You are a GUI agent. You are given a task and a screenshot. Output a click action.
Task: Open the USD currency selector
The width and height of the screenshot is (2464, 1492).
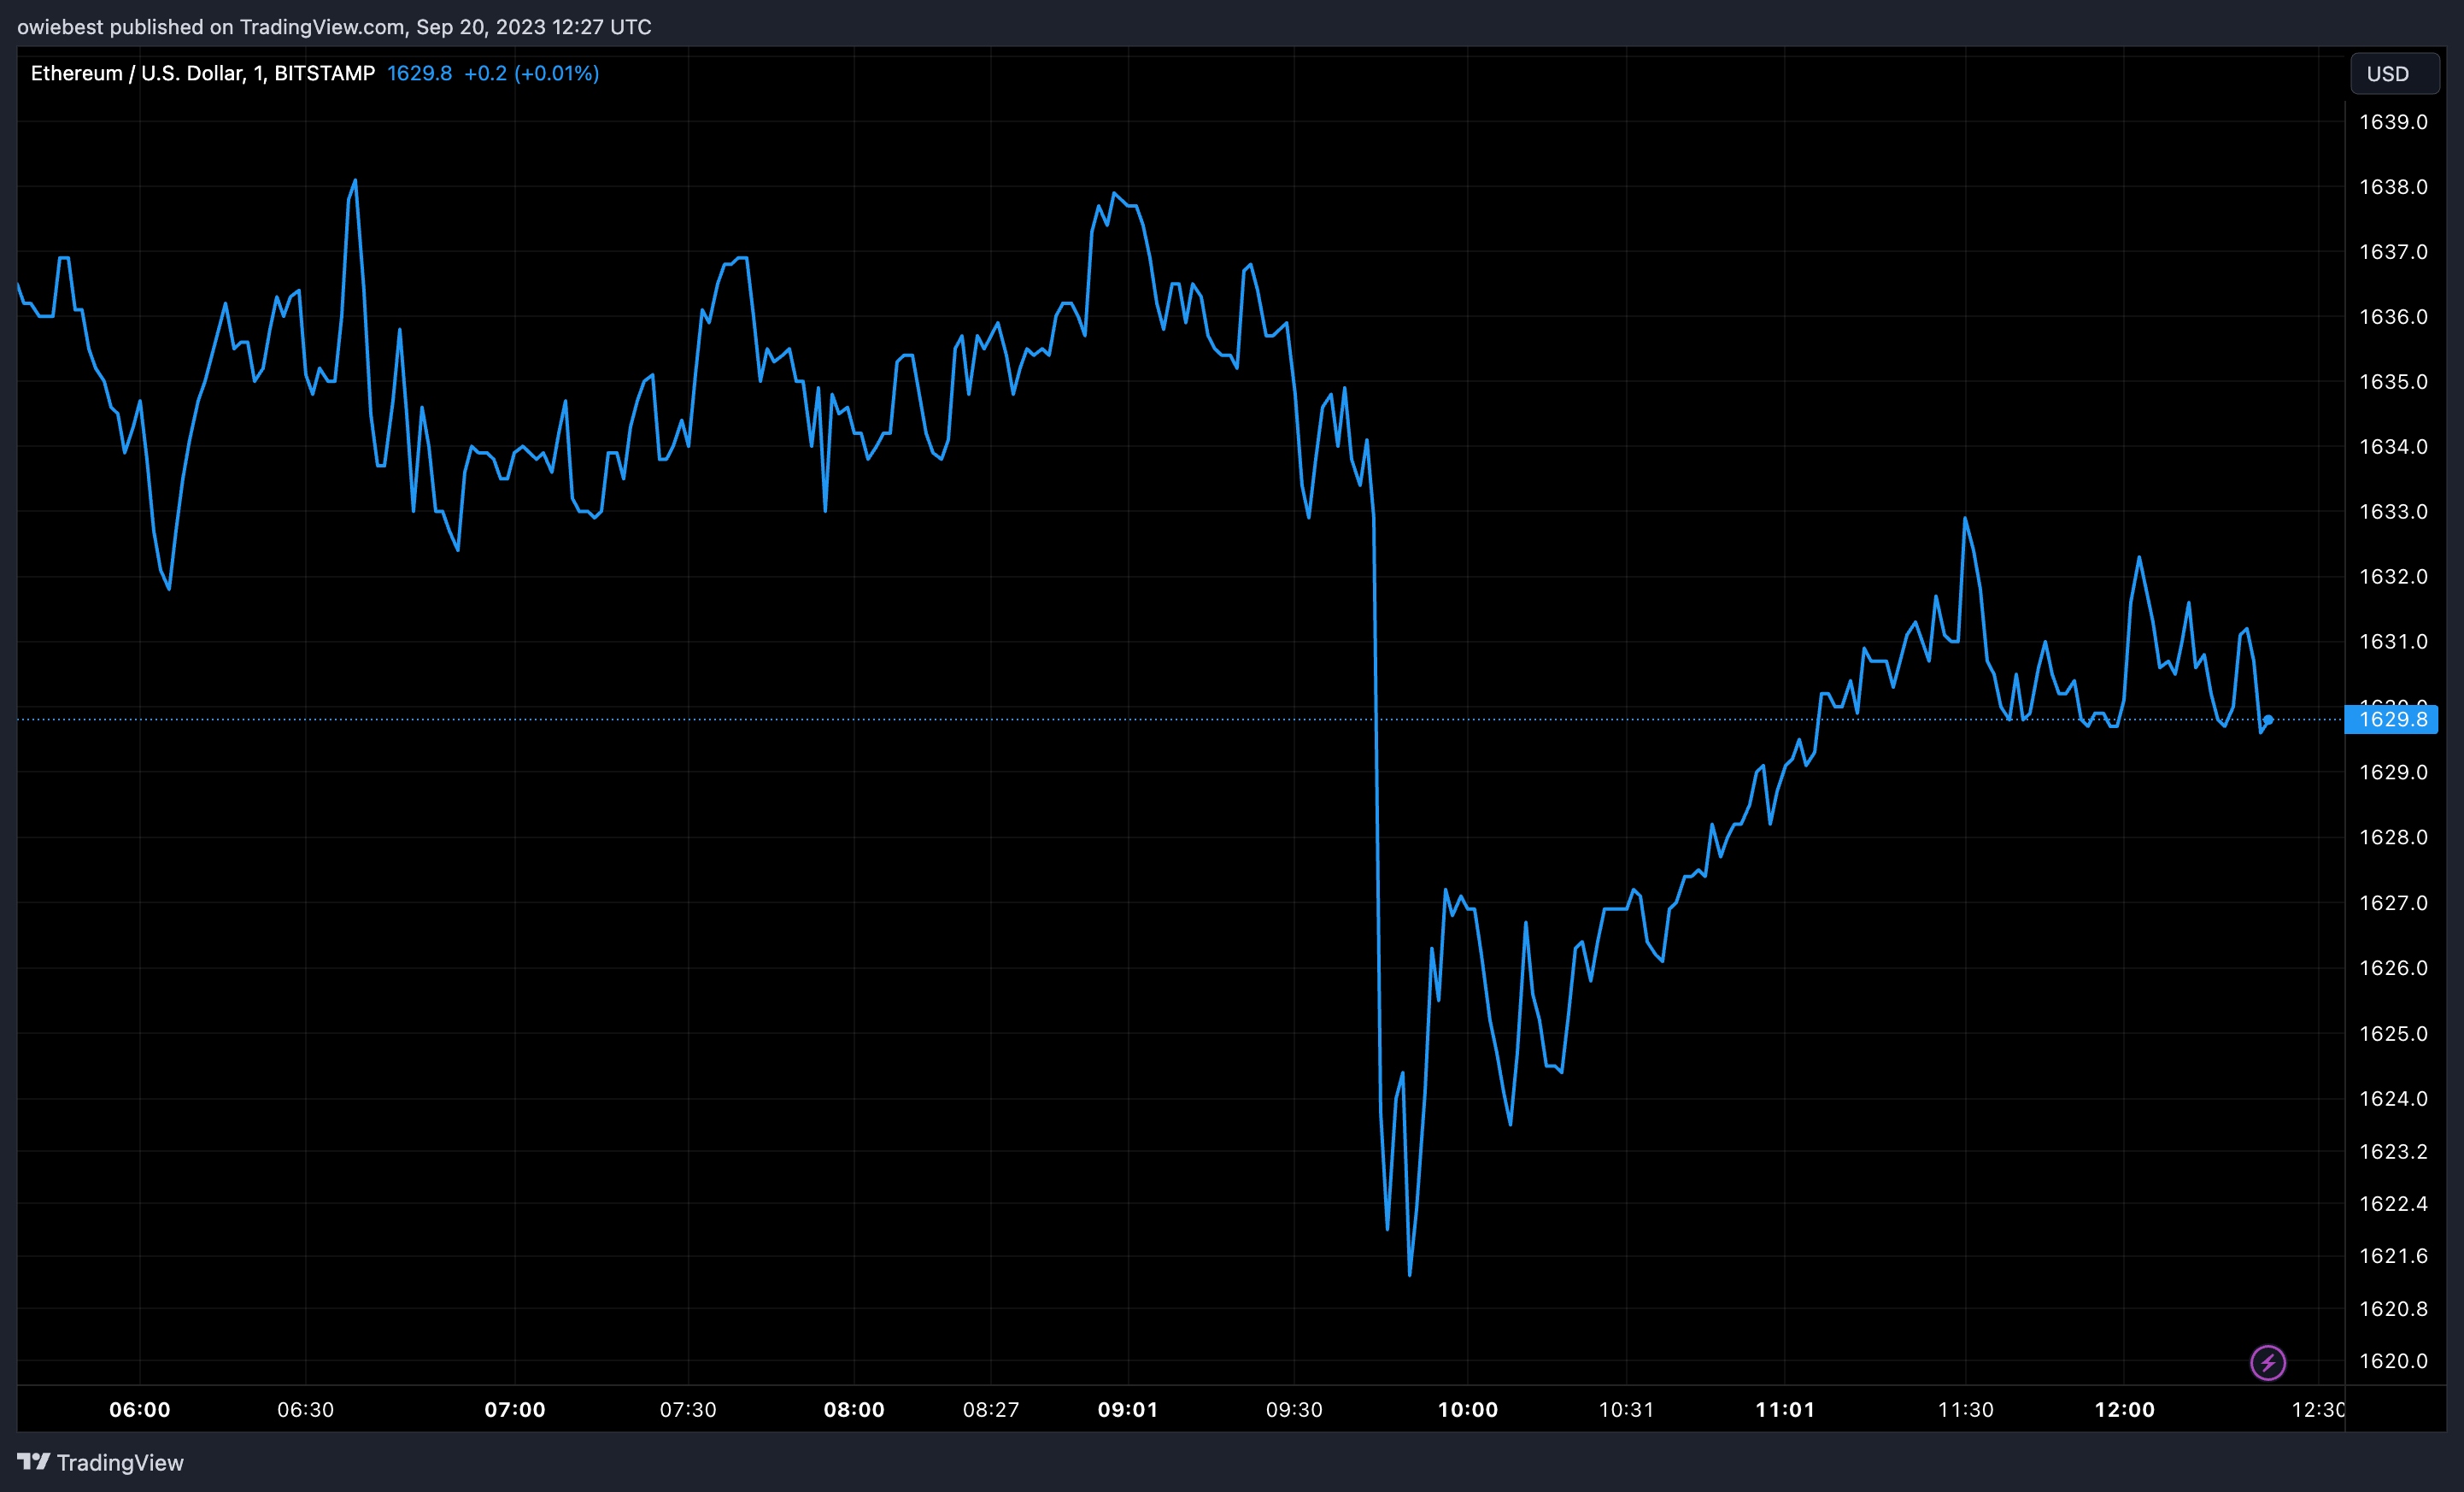pos(2393,74)
